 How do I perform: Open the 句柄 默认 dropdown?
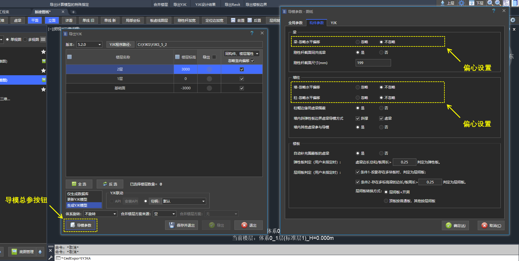[x=184, y=201]
